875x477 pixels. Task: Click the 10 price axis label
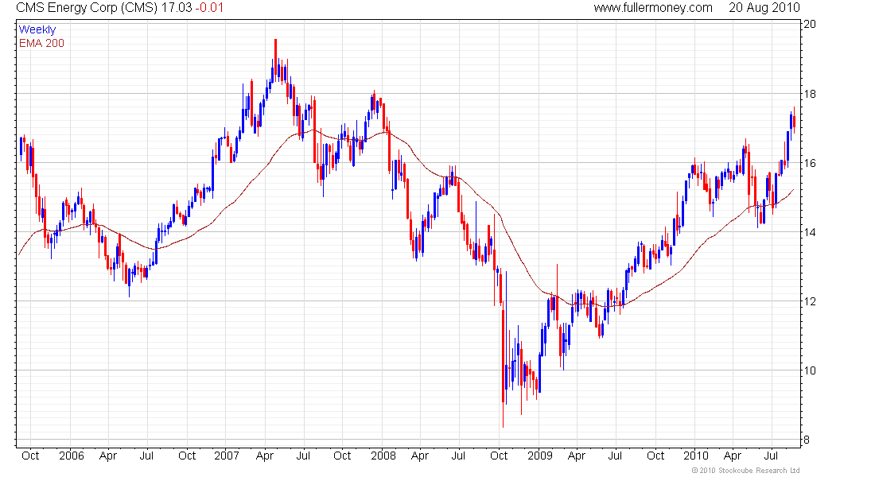click(x=809, y=370)
